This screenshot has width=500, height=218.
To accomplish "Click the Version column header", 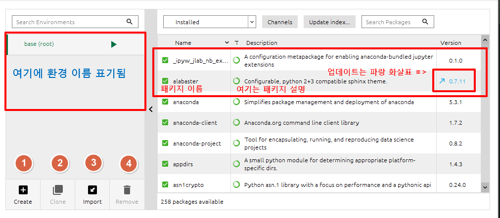I will point(451,43).
